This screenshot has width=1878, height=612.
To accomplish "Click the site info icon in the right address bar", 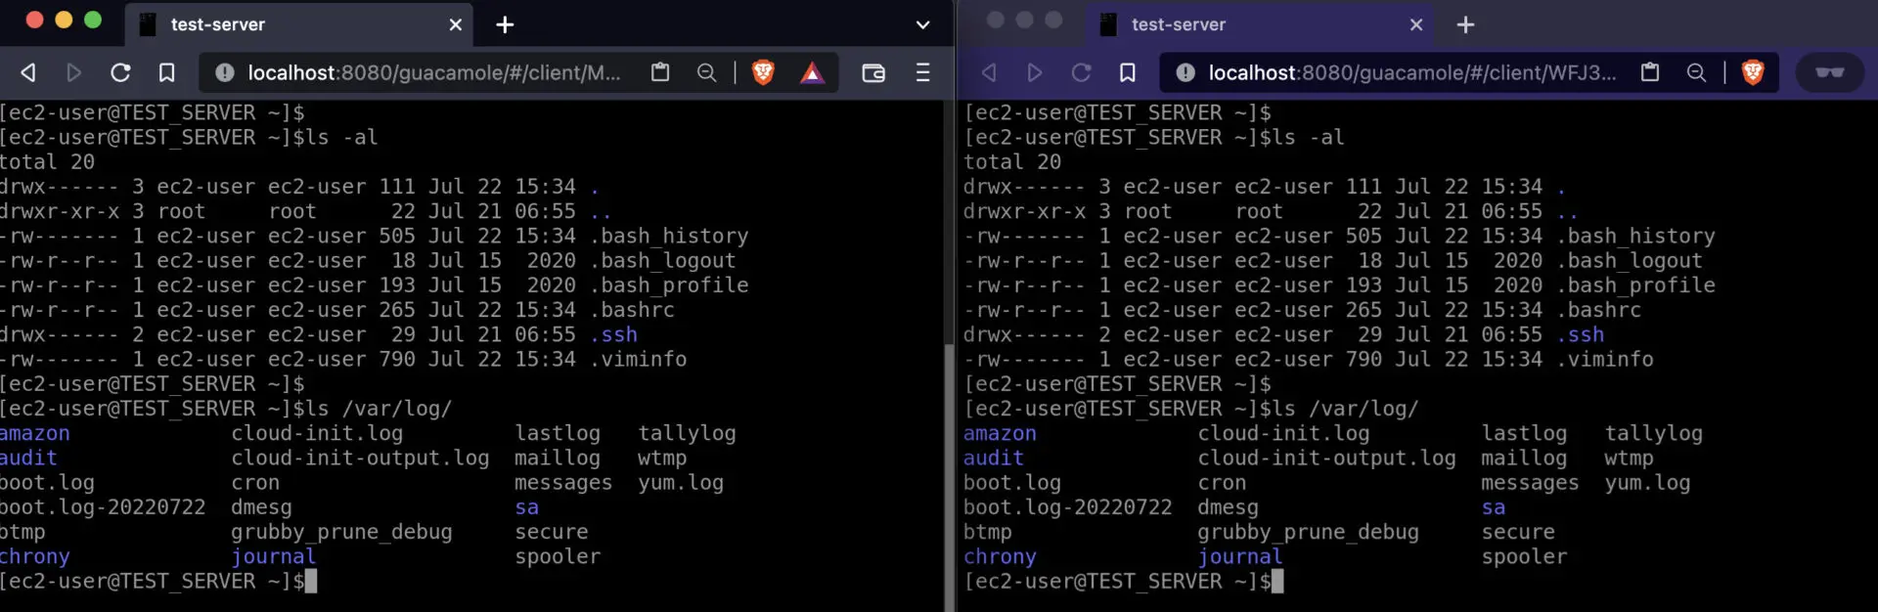I will pos(1185,72).
